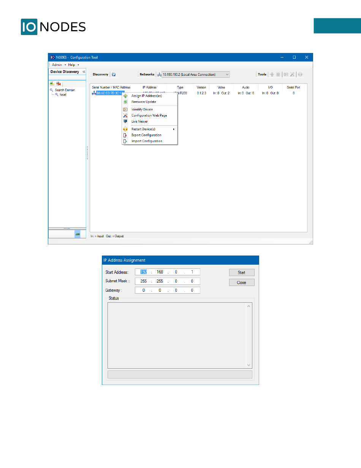Collapse the Device Discovery panel
The height and width of the screenshot is (468, 361).
[84, 72]
